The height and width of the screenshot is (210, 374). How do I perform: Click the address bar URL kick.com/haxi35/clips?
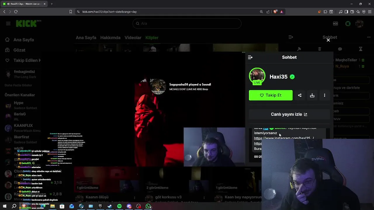click(x=110, y=12)
